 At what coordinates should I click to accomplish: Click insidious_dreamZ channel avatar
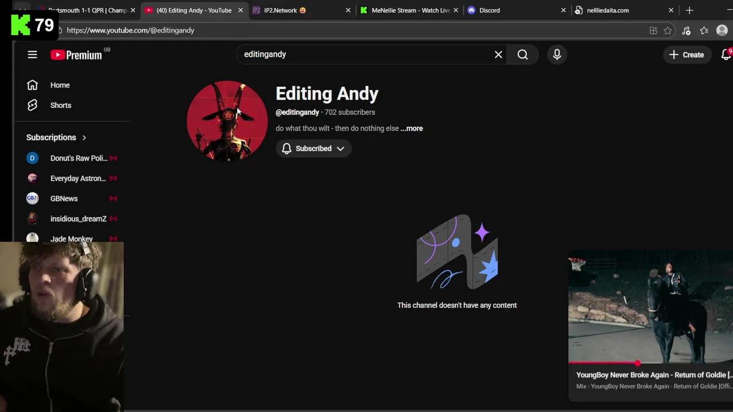point(32,219)
